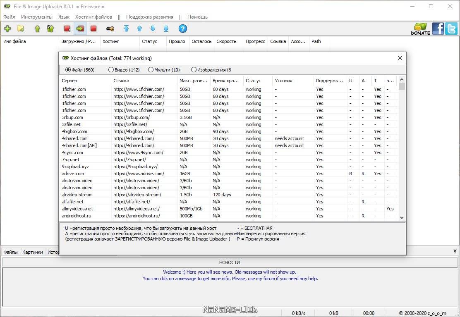Open the Хостинг файлов menu
This screenshot has height=317, width=460.
(93, 17)
